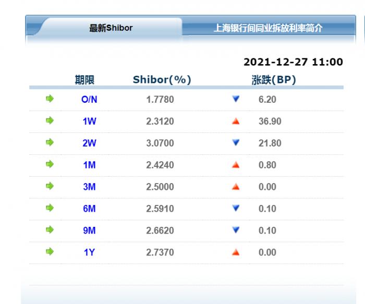The width and height of the screenshot is (365, 304).
Task: Click the blue down triangle for 2W
Action: [x=236, y=142]
